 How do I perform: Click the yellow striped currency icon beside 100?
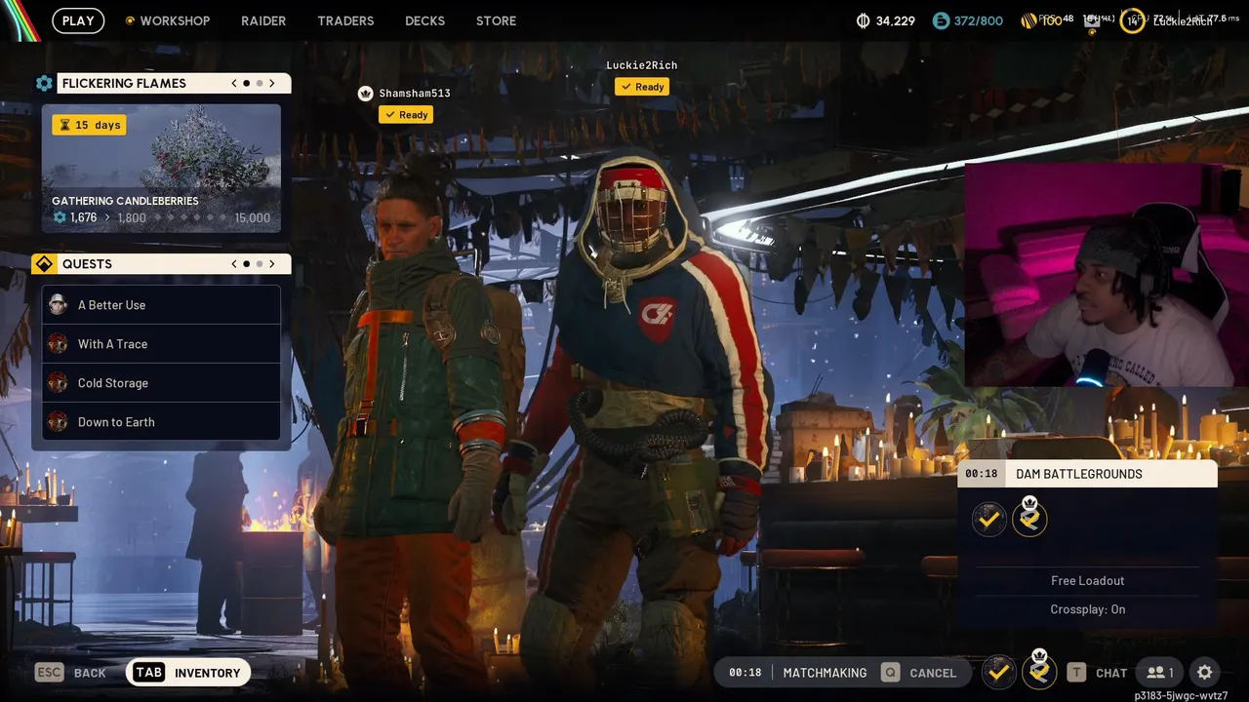point(1030,20)
